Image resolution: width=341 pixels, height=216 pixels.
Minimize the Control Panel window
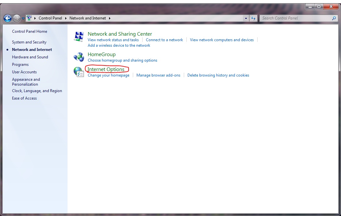tap(310, 7)
